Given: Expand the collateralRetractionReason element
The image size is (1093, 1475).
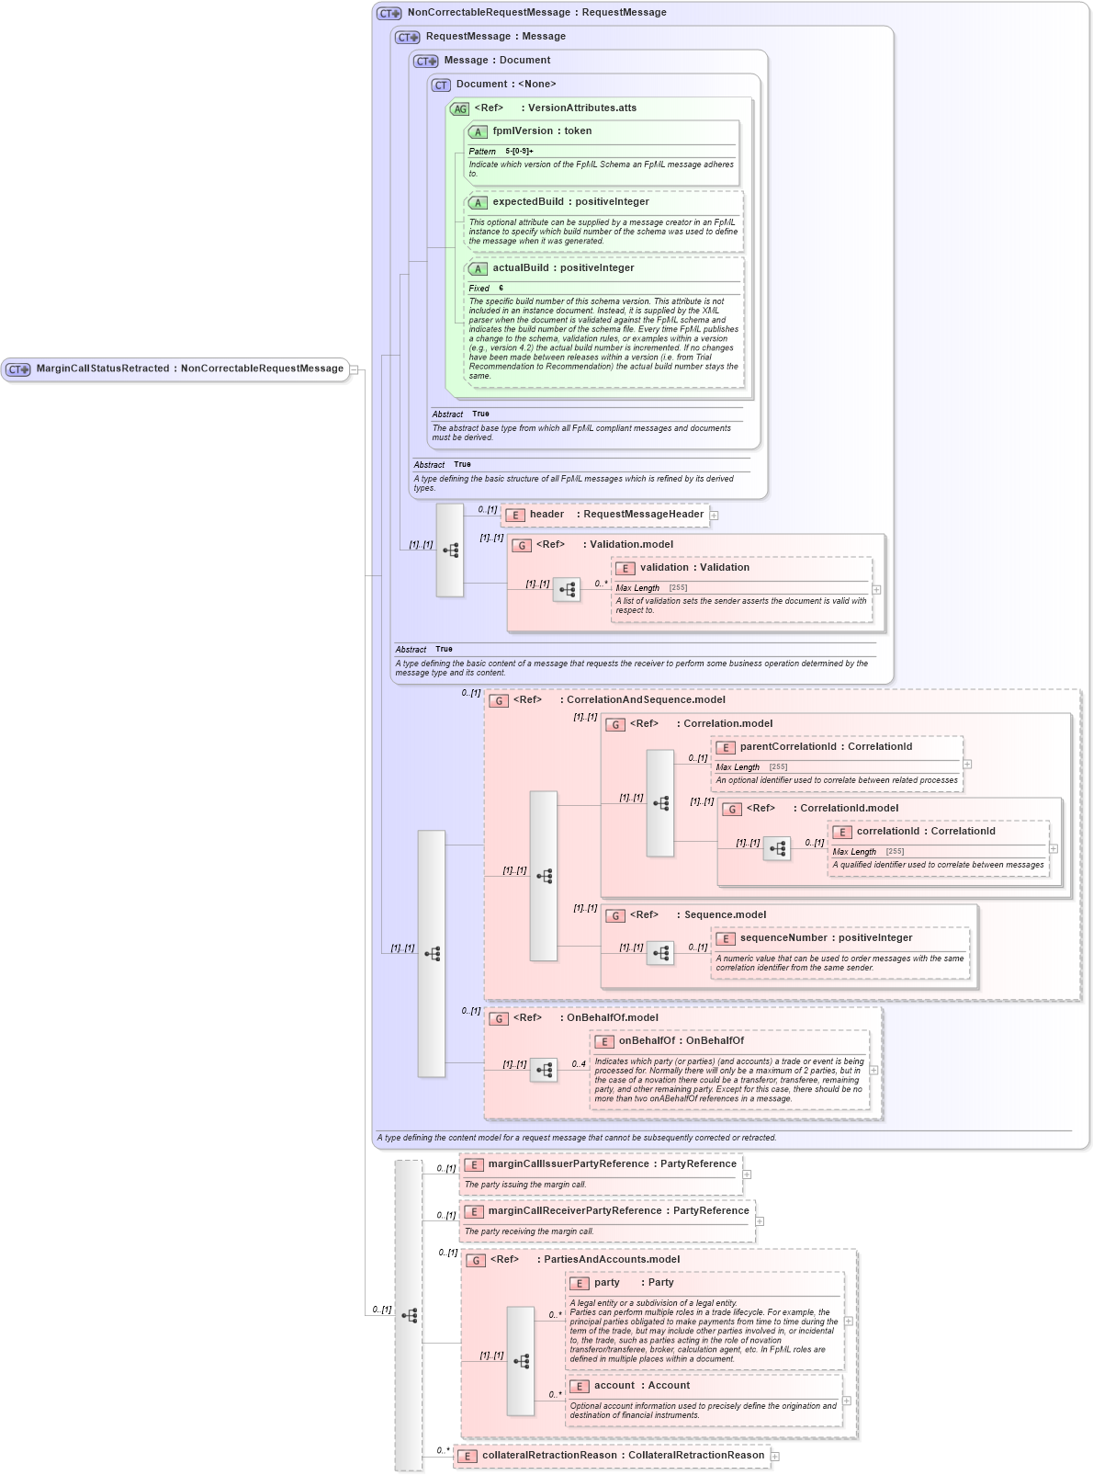Looking at the screenshot, I should click(775, 1457).
